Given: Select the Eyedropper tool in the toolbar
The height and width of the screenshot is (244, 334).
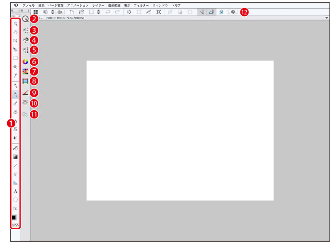Looking at the screenshot, I should (x=16, y=75).
